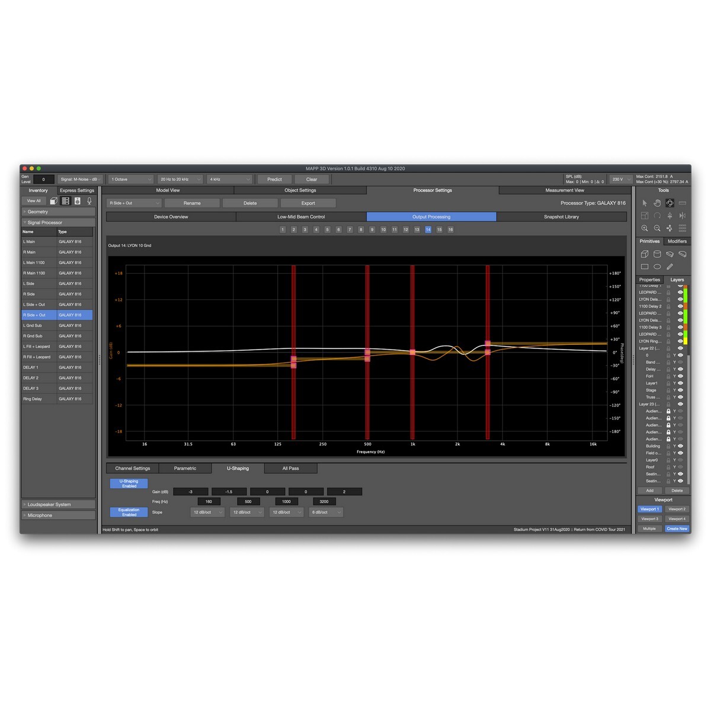The width and height of the screenshot is (711, 711).
Task: Choose the ellipse primitive shape
Action: click(x=657, y=267)
